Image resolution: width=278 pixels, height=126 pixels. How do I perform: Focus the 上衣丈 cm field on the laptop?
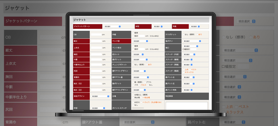tap(96, 48)
